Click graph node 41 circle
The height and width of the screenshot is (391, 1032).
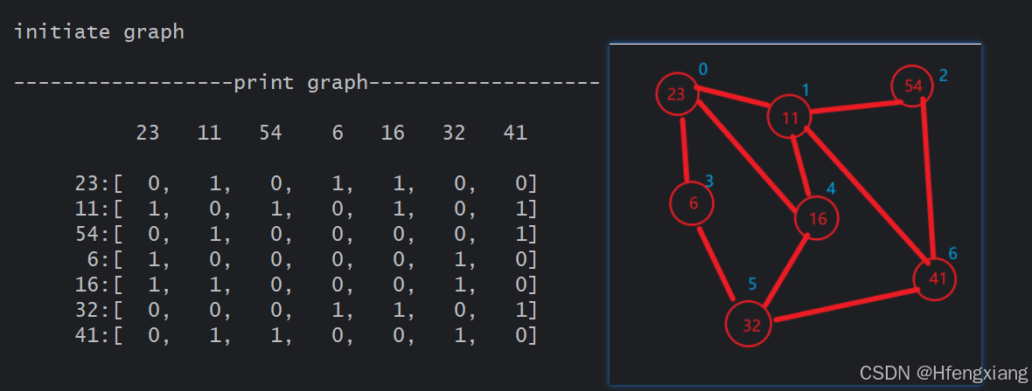(935, 278)
